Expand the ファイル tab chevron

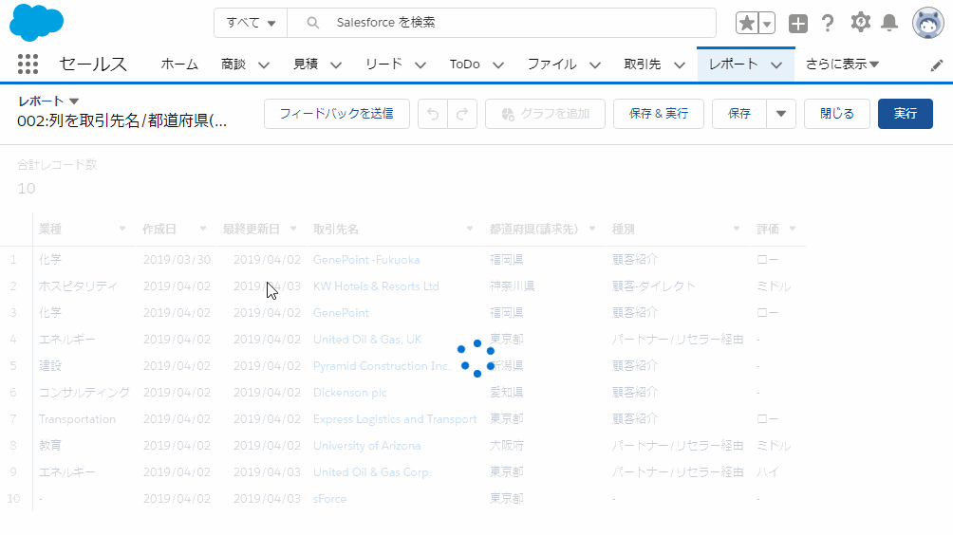[x=595, y=65]
